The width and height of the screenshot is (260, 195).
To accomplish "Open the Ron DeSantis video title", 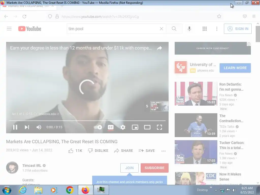I will pos(231,87).
